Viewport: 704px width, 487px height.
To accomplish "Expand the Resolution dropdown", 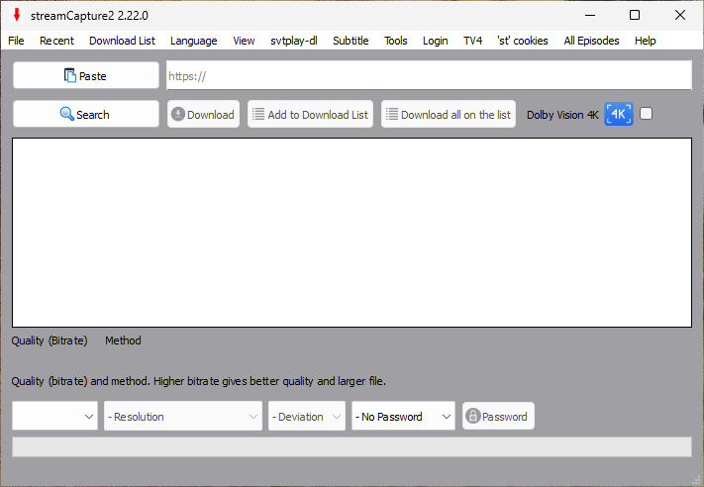I will (183, 416).
